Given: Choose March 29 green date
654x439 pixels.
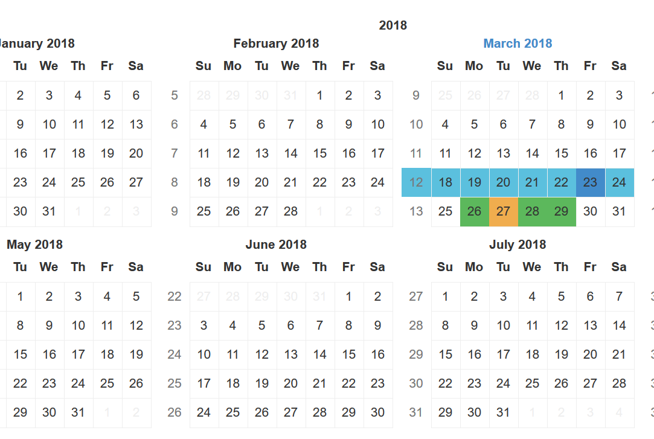Looking at the screenshot, I should (x=562, y=212).
